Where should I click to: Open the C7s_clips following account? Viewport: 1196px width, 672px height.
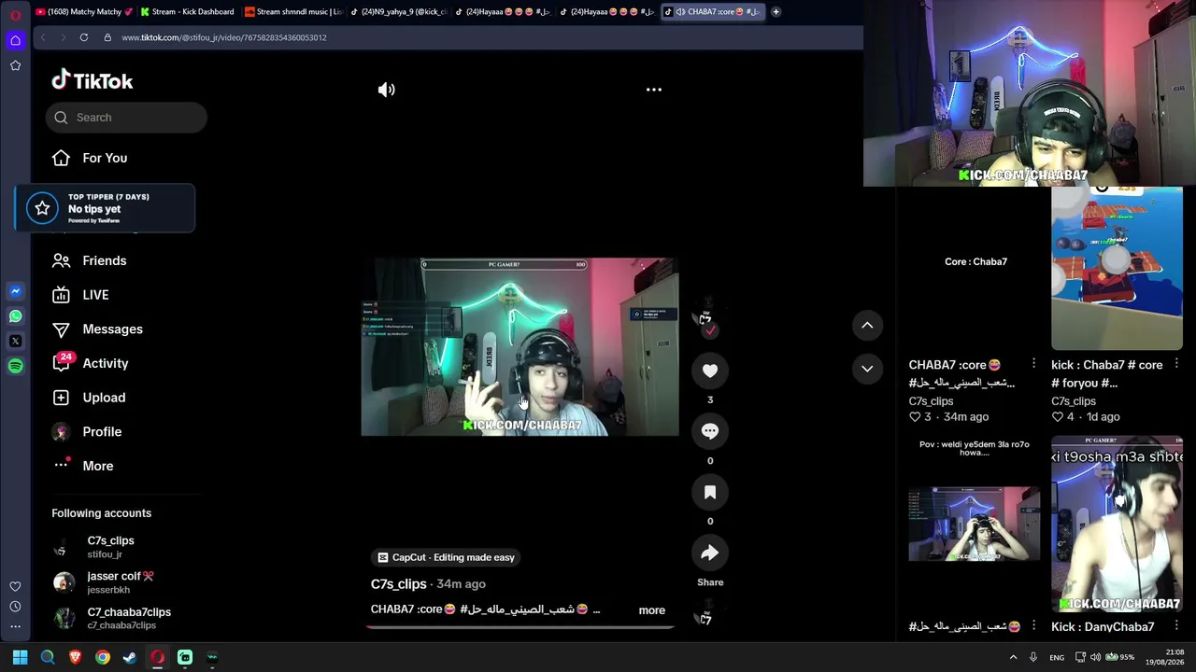[110, 547]
